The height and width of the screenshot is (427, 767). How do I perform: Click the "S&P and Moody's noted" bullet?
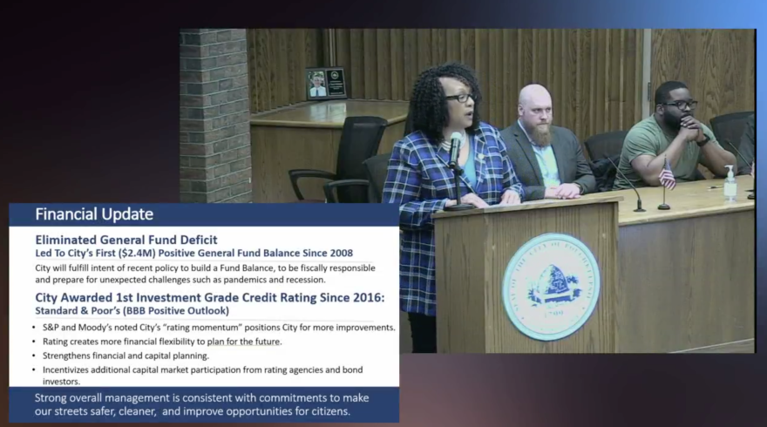tap(218, 328)
